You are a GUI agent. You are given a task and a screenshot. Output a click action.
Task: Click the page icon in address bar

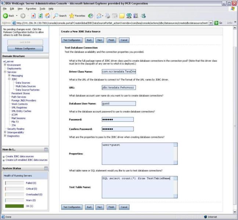[14, 23]
